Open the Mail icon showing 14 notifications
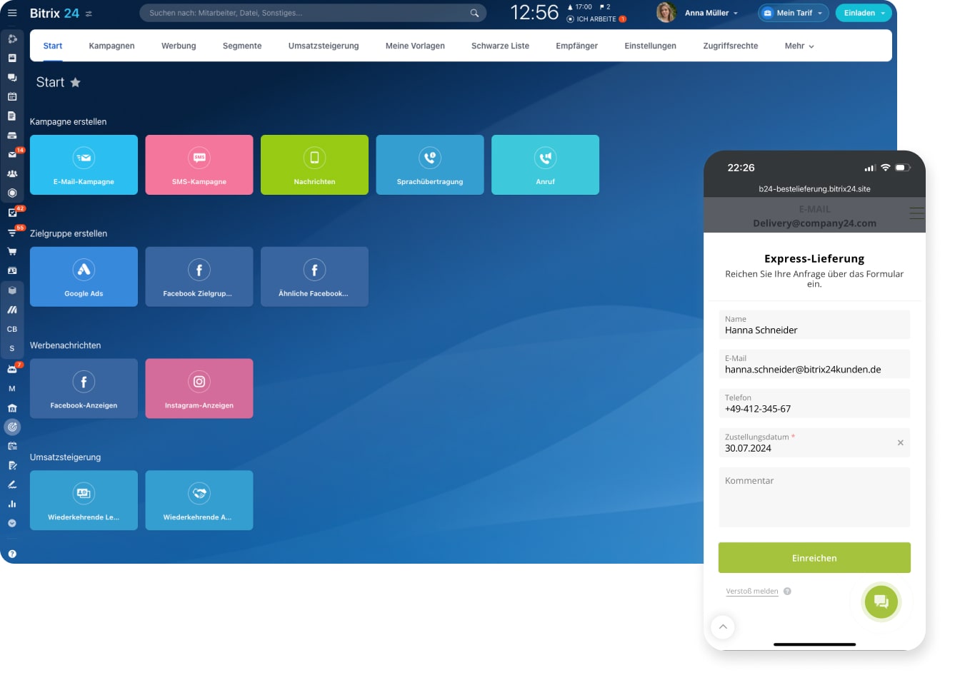The width and height of the screenshot is (960, 685). pos(12,154)
